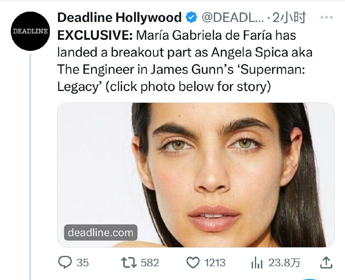Click the bold EXCLUSIVE: text
345x280 pixels.
(x=95, y=35)
